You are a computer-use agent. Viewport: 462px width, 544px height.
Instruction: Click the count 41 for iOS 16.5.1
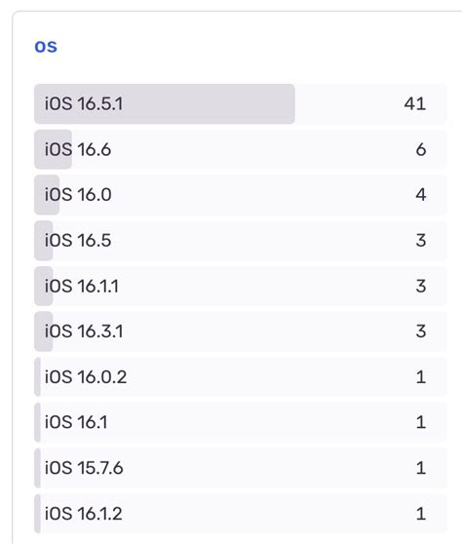point(415,103)
